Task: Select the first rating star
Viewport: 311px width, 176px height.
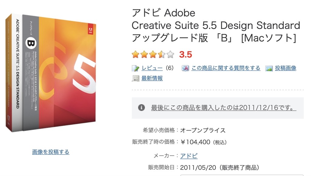Action: pos(135,54)
